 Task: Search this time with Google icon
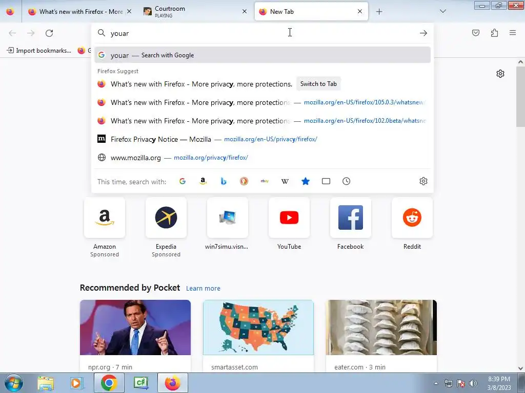point(183,181)
